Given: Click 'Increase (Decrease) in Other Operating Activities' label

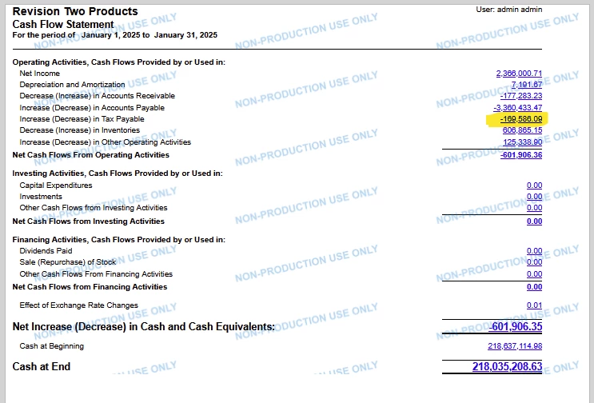Looking at the screenshot, I should (105, 142).
